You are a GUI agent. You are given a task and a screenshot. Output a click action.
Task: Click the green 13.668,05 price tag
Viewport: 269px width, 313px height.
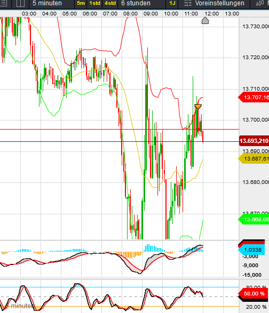[254, 220]
